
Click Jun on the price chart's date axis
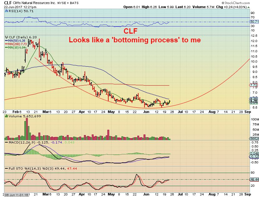(146, 112)
